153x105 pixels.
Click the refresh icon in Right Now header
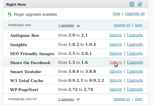point(140,4)
